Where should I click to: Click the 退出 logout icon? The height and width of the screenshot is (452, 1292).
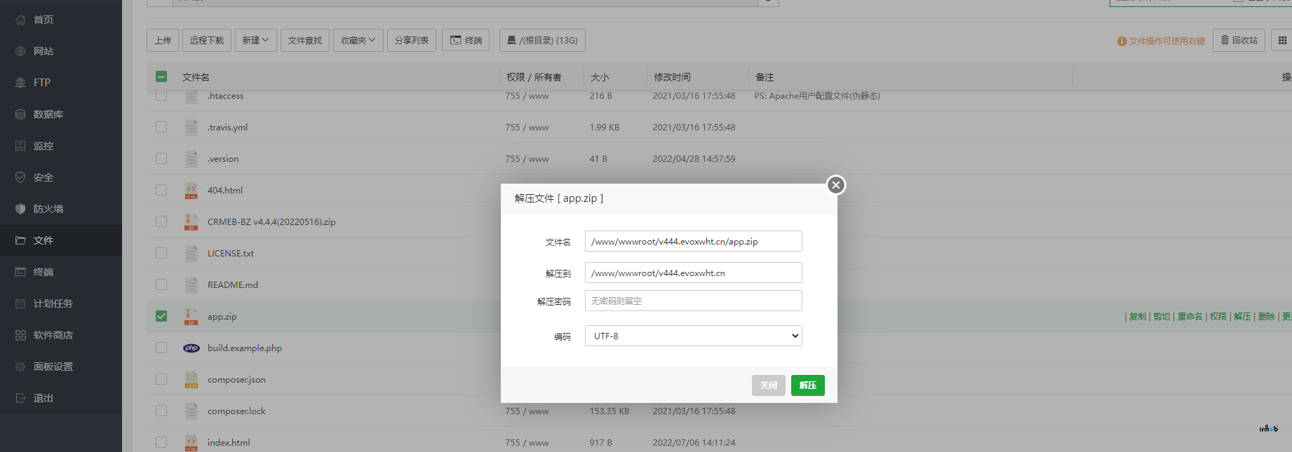(x=20, y=398)
